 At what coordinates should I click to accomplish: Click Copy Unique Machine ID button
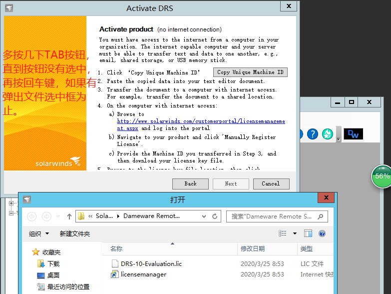click(x=250, y=72)
